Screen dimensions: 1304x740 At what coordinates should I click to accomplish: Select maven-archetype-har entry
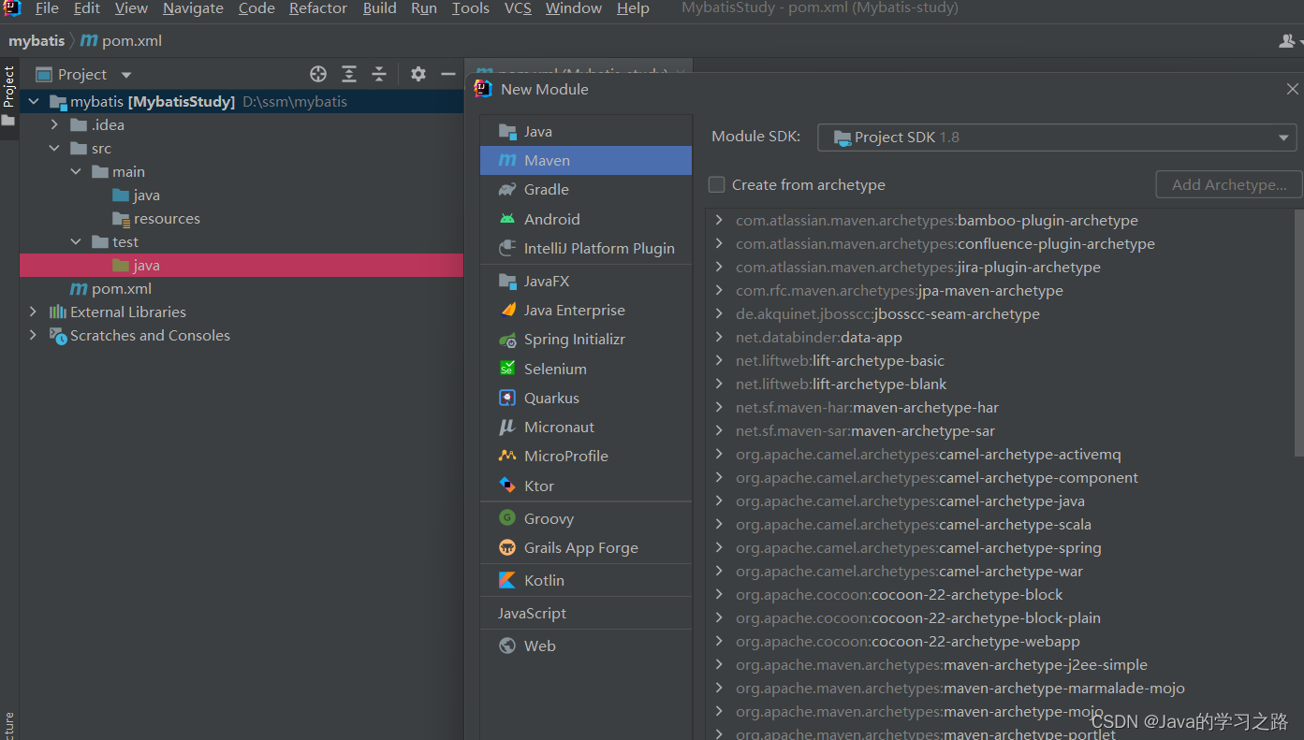coord(867,407)
